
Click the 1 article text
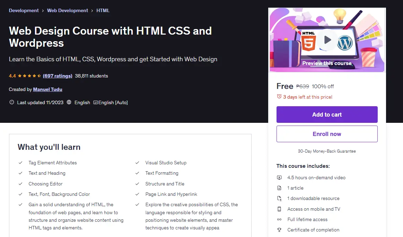295,188
